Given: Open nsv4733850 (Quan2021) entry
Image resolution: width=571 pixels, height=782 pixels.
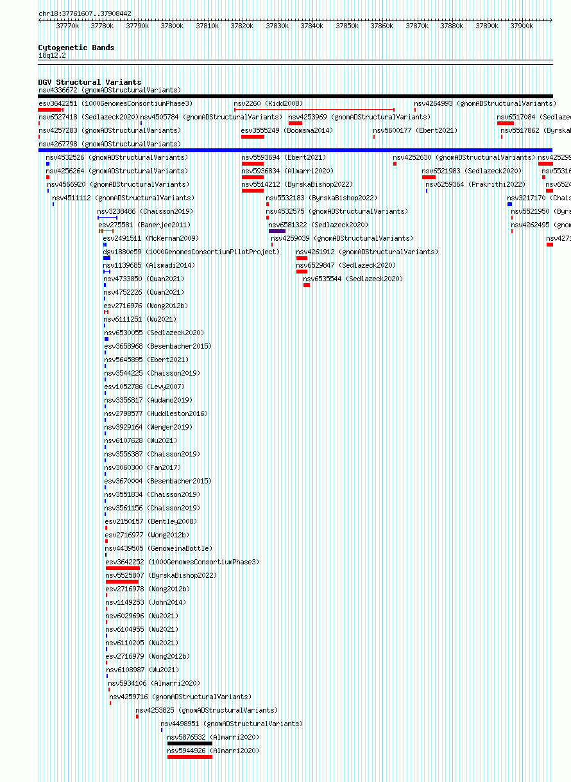Looking at the screenshot, I should pyautogui.click(x=144, y=279).
